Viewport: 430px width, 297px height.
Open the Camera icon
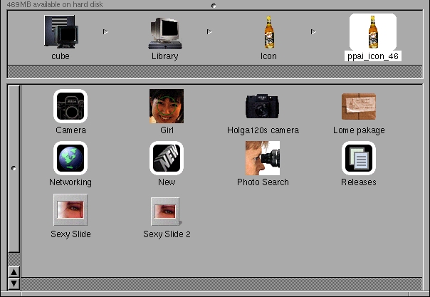tap(70, 106)
